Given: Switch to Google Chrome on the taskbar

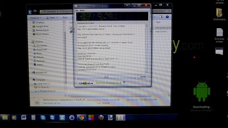Looking at the screenshot, I should pos(82,118).
